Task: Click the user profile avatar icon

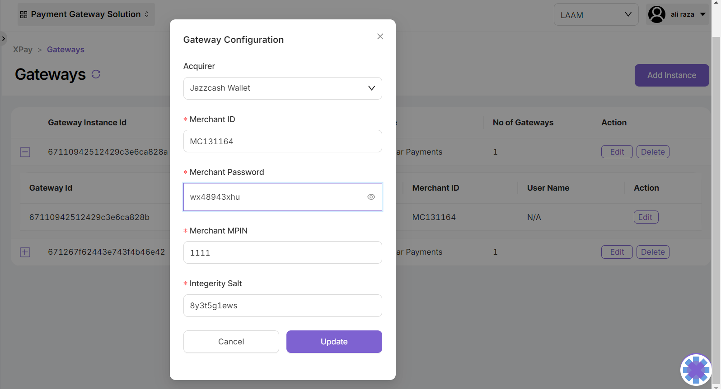Action: [656, 14]
